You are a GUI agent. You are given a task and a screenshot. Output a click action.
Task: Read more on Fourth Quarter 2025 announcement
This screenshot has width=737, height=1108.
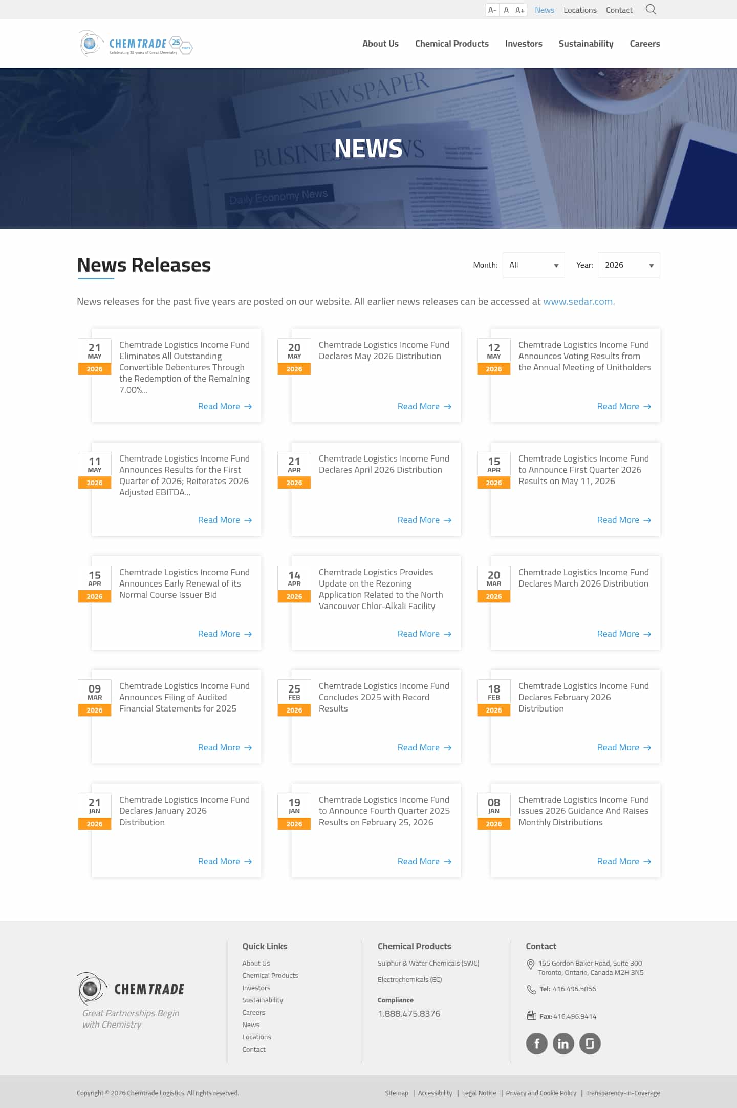[424, 861]
